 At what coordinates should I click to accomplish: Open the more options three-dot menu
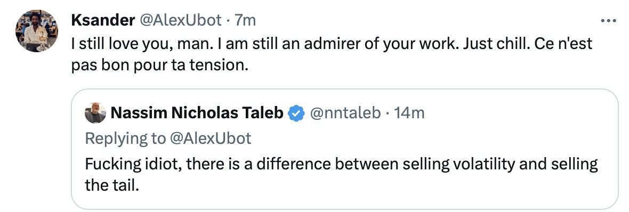(x=608, y=20)
